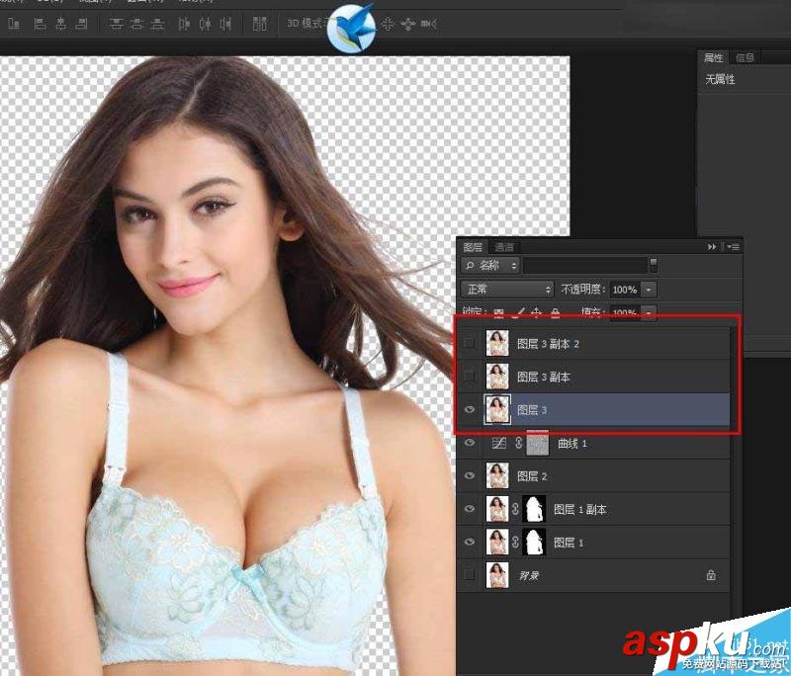791x676 pixels.
Task: Click the mask link chain on 图层 1 副本
Action: coord(515,509)
